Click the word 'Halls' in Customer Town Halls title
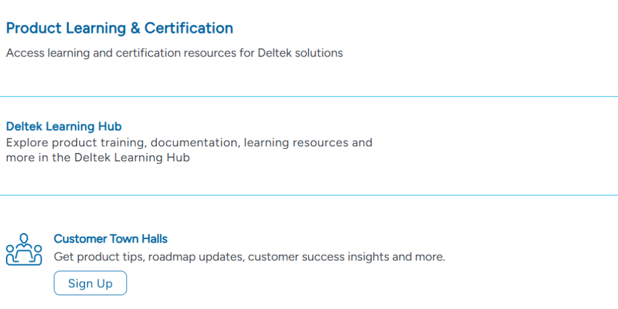 pos(155,239)
